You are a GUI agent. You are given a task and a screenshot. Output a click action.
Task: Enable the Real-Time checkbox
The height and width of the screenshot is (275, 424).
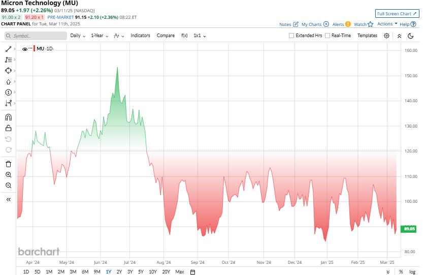(x=327, y=36)
